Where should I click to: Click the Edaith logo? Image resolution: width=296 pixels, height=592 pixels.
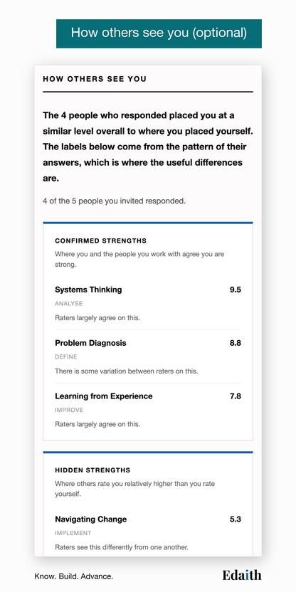(x=242, y=575)
